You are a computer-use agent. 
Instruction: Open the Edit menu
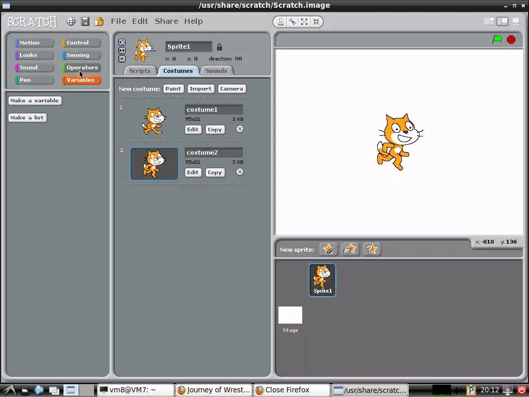pyautogui.click(x=140, y=21)
